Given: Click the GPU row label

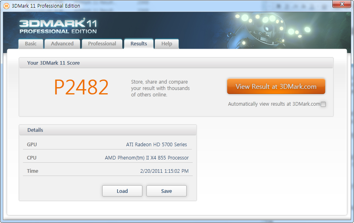Looking at the screenshot, I should (32, 145).
